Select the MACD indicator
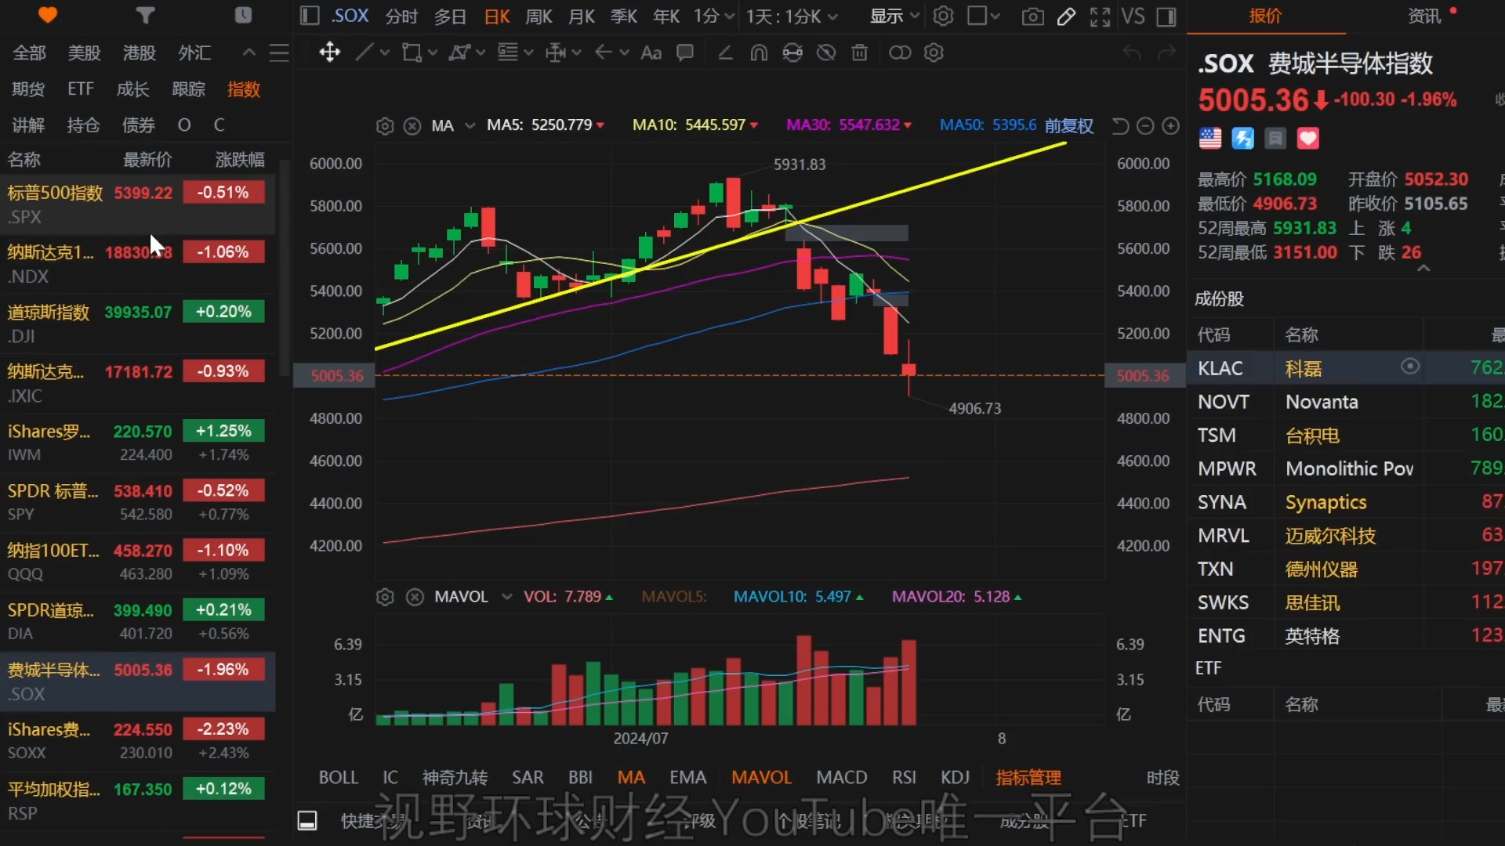This screenshot has height=846, width=1505. (x=841, y=777)
